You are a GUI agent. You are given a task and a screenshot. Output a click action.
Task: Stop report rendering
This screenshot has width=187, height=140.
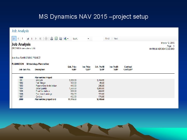click(46, 39)
